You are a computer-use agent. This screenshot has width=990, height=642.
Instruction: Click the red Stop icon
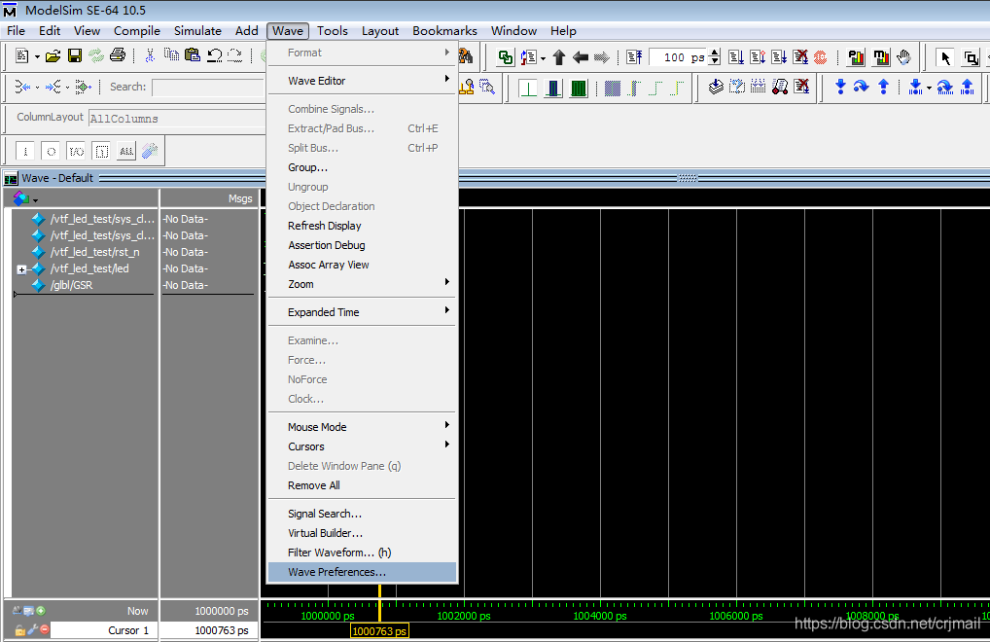(820, 57)
